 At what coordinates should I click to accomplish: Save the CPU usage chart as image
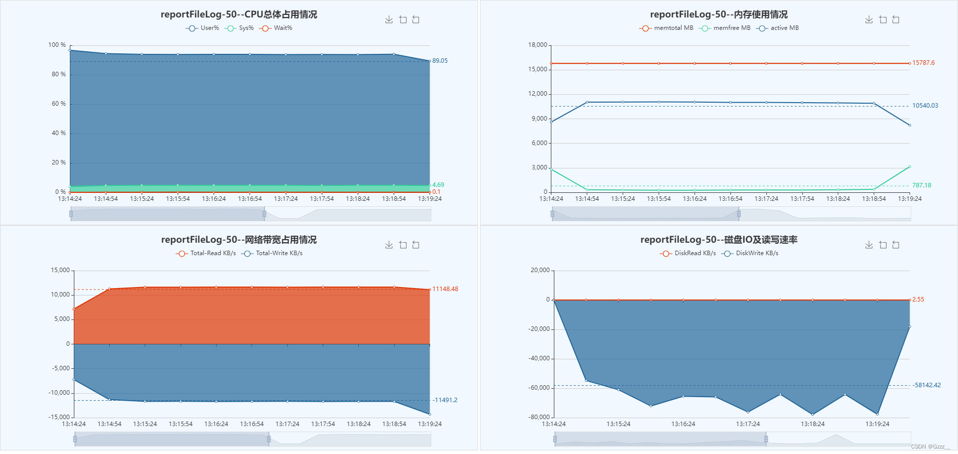(x=389, y=19)
